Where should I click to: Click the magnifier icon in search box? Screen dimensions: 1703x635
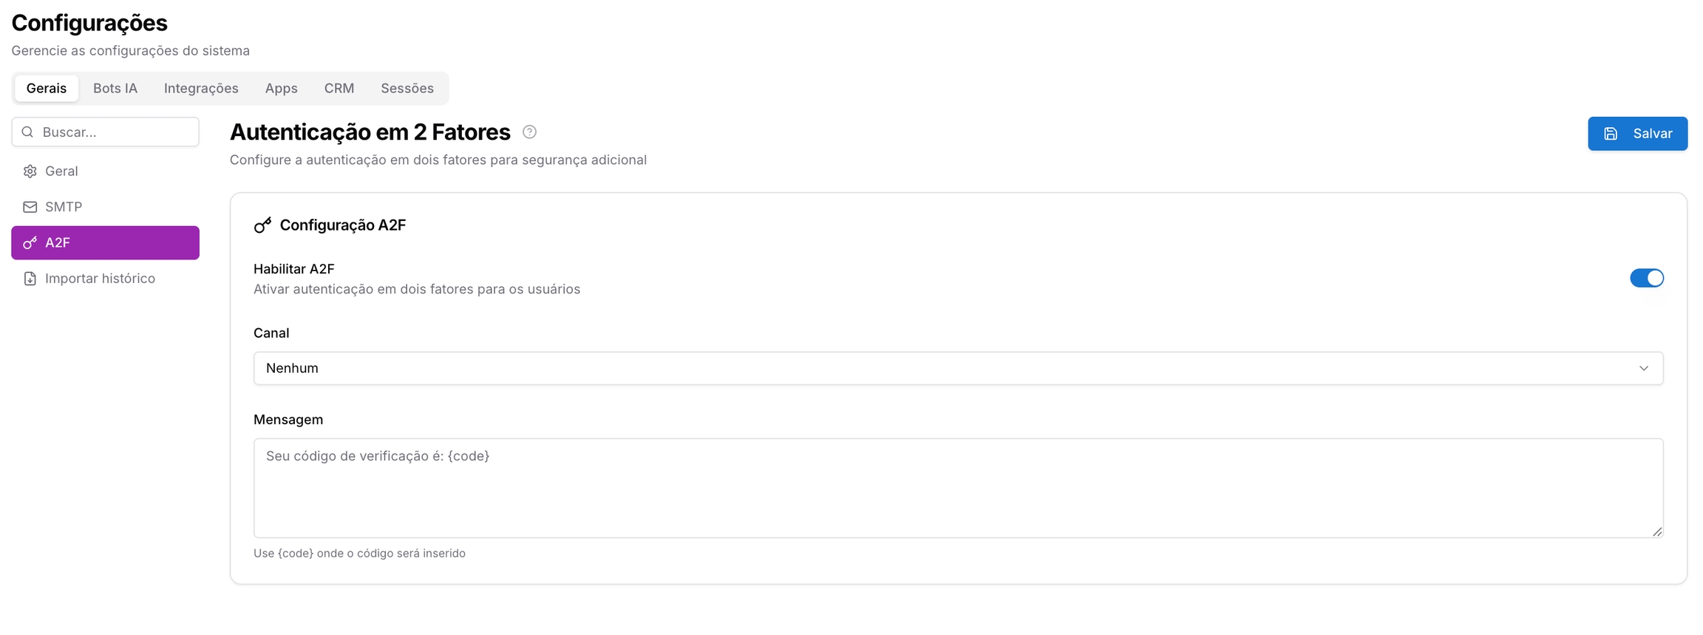27,132
